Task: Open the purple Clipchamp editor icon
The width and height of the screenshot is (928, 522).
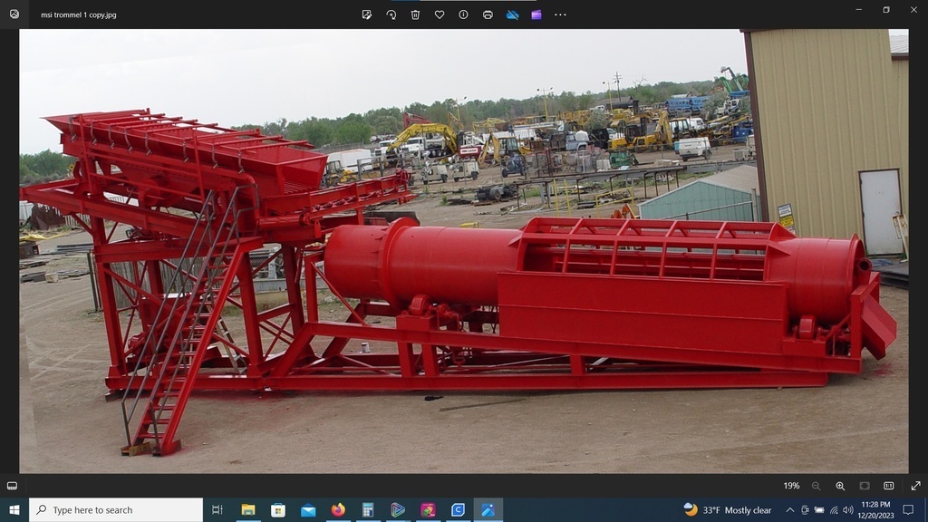Action: coord(536,14)
